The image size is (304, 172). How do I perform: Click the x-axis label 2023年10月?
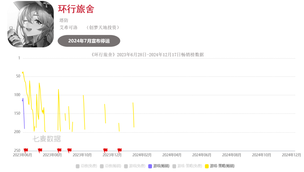coord(82,155)
